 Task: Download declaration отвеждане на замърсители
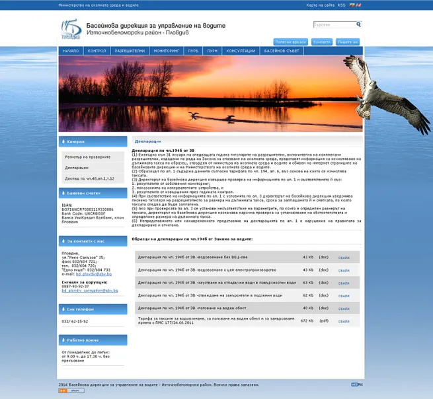click(x=344, y=296)
